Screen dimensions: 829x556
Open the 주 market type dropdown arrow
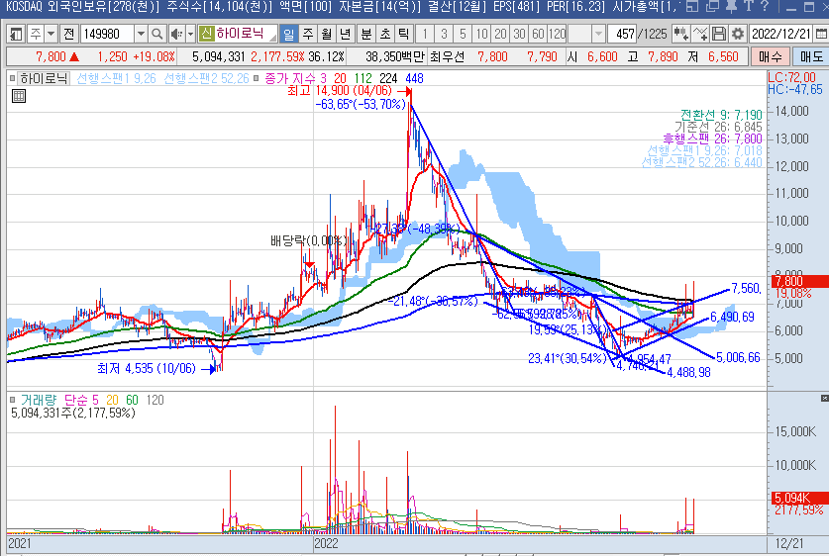[51, 35]
